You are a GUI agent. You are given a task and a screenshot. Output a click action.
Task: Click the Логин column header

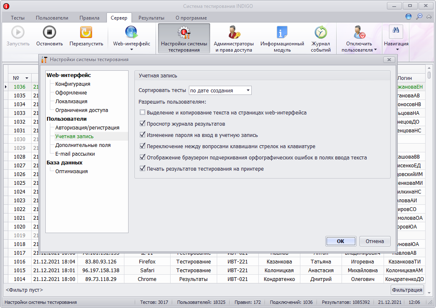404,78
